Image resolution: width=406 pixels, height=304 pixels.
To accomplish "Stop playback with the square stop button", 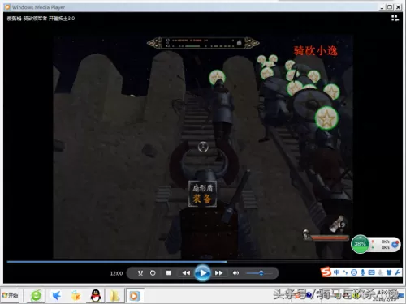I will pos(169,273).
